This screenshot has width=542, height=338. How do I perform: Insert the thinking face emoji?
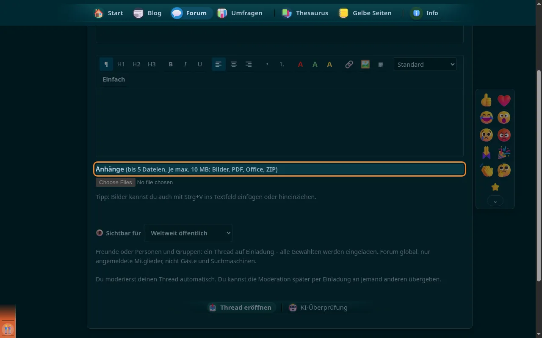504,170
